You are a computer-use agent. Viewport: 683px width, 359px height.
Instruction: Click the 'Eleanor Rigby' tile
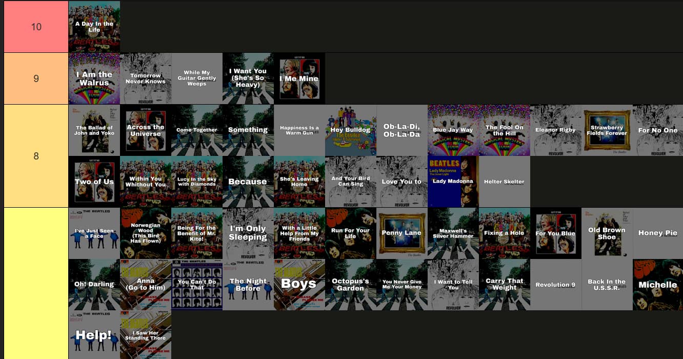click(556, 130)
